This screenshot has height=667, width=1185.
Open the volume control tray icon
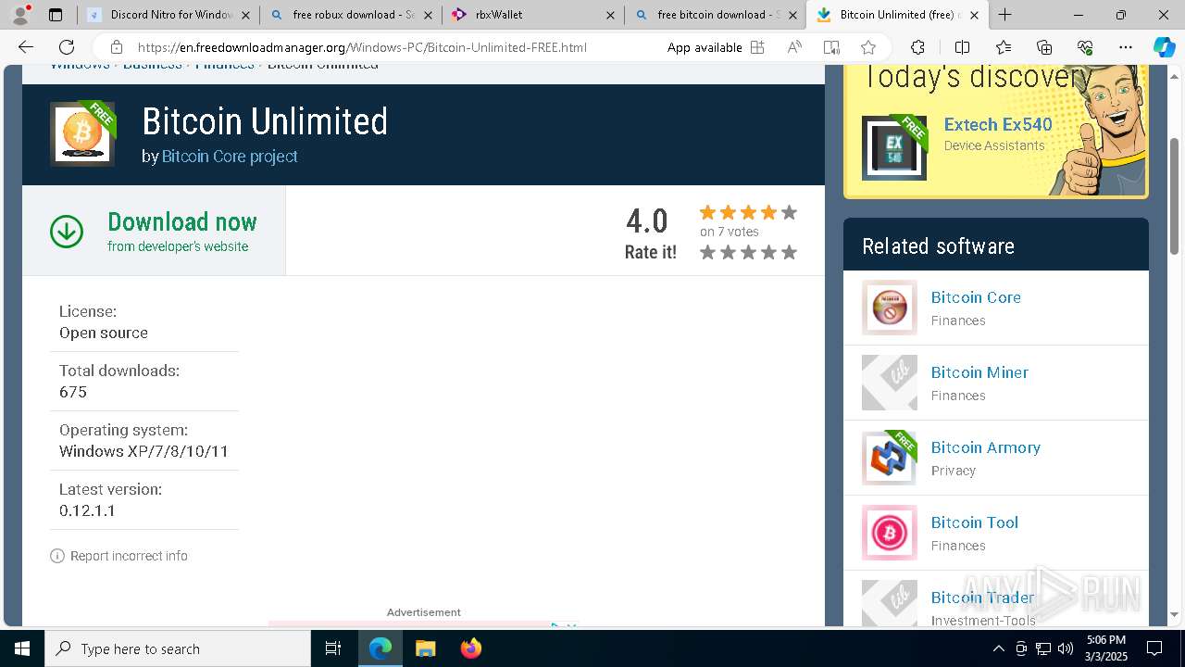(x=1066, y=648)
